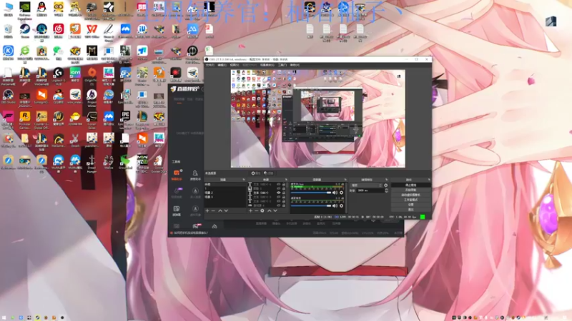Image resolution: width=572 pixels, height=321 pixels.
Task: Enable 工作室模式 in Controls
Action: click(x=410, y=200)
